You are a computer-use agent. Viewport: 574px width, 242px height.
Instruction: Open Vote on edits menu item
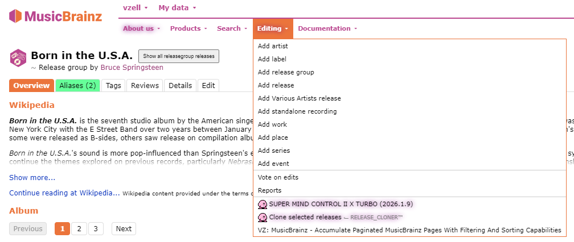tap(278, 177)
